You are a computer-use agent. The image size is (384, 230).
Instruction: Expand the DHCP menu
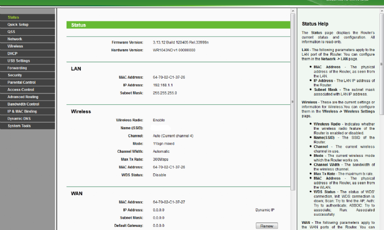click(12, 53)
